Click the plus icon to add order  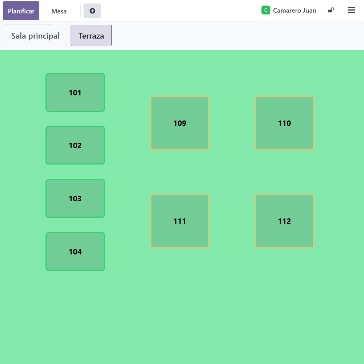(x=92, y=11)
